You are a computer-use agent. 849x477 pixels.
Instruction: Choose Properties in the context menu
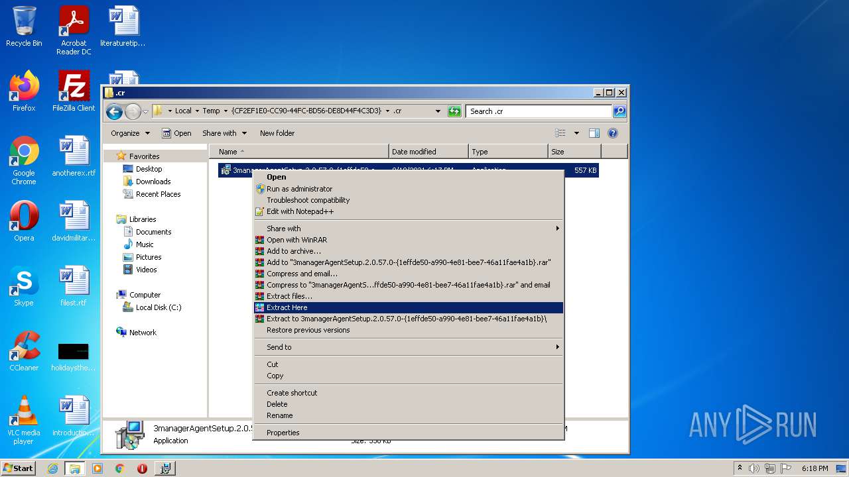pos(409,433)
